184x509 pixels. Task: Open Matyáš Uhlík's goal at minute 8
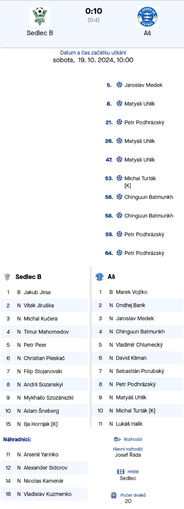[140, 104]
